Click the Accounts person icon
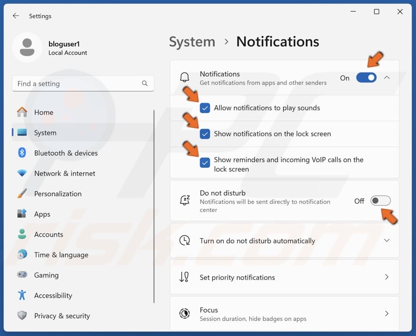 tap(22, 234)
